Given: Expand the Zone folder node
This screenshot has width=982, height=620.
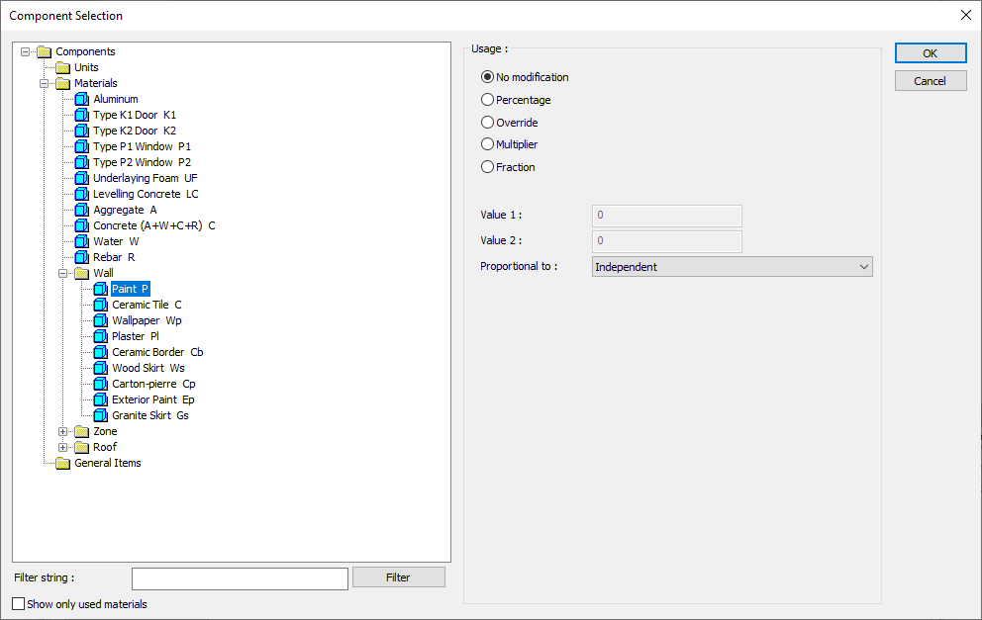Looking at the screenshot, I should [63, 431].
